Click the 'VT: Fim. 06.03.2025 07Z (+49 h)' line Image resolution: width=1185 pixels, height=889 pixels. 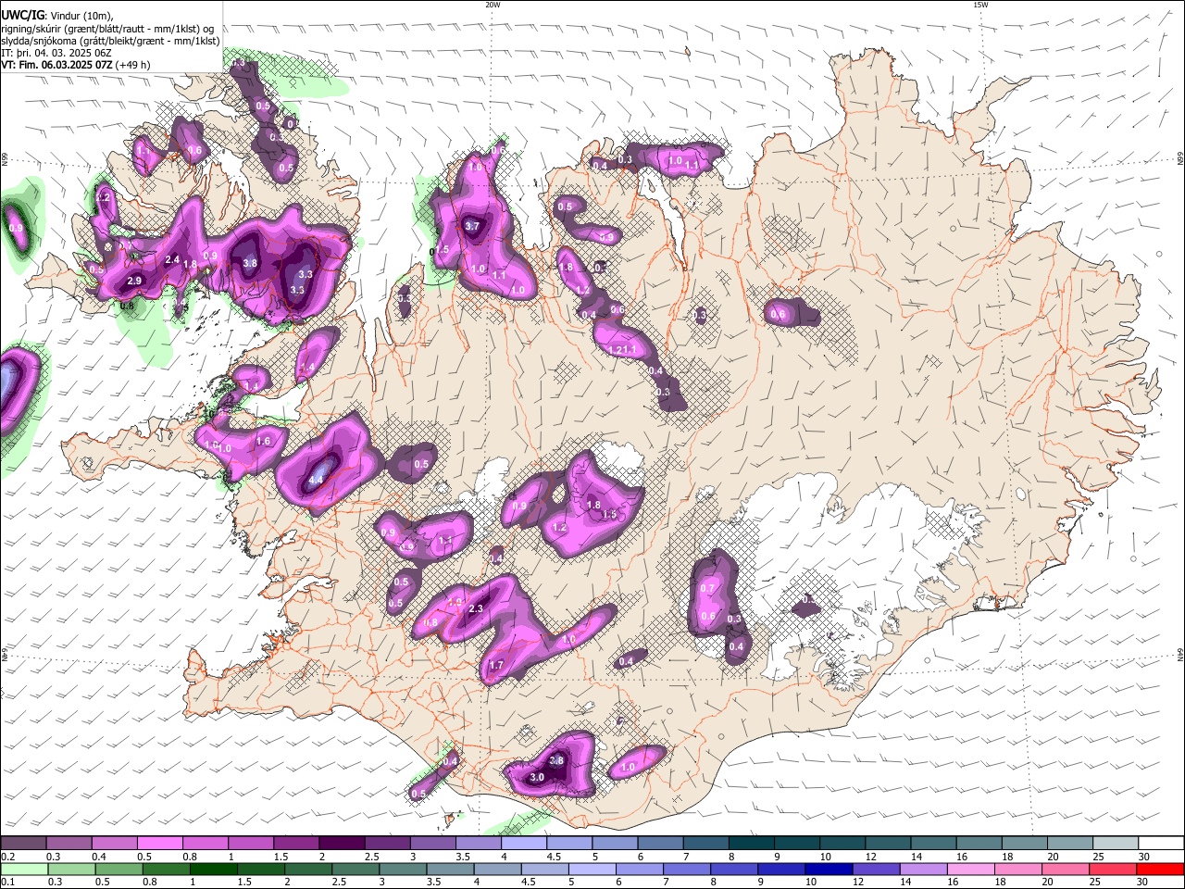click(75, 65)
